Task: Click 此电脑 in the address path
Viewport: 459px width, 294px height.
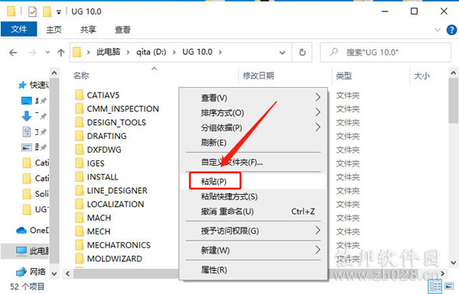Action: coord(108,52)
